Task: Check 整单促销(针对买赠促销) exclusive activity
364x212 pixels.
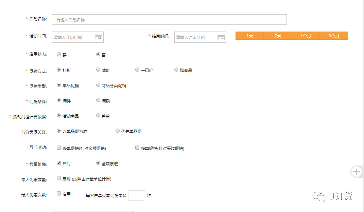Action: [x=137, y=148]
